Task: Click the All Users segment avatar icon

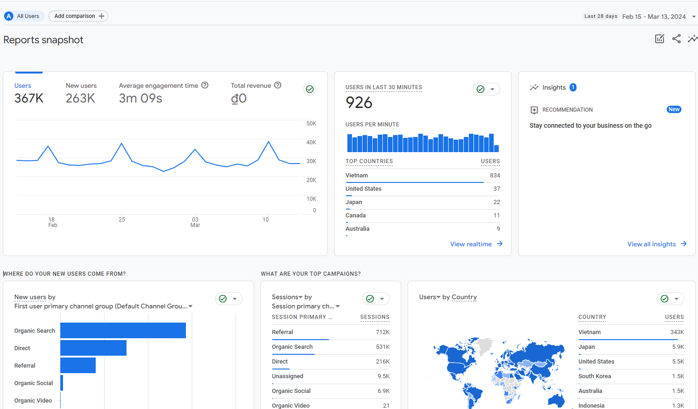Action: 9,16
